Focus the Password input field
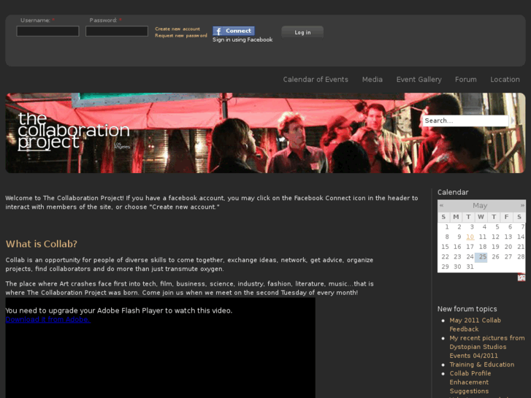The image size is (531, 398). (x=117, y=31)
